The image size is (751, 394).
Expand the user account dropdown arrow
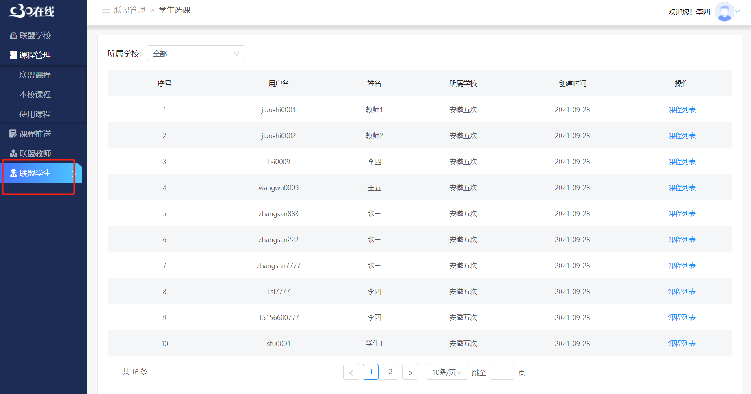click(737, 12)
